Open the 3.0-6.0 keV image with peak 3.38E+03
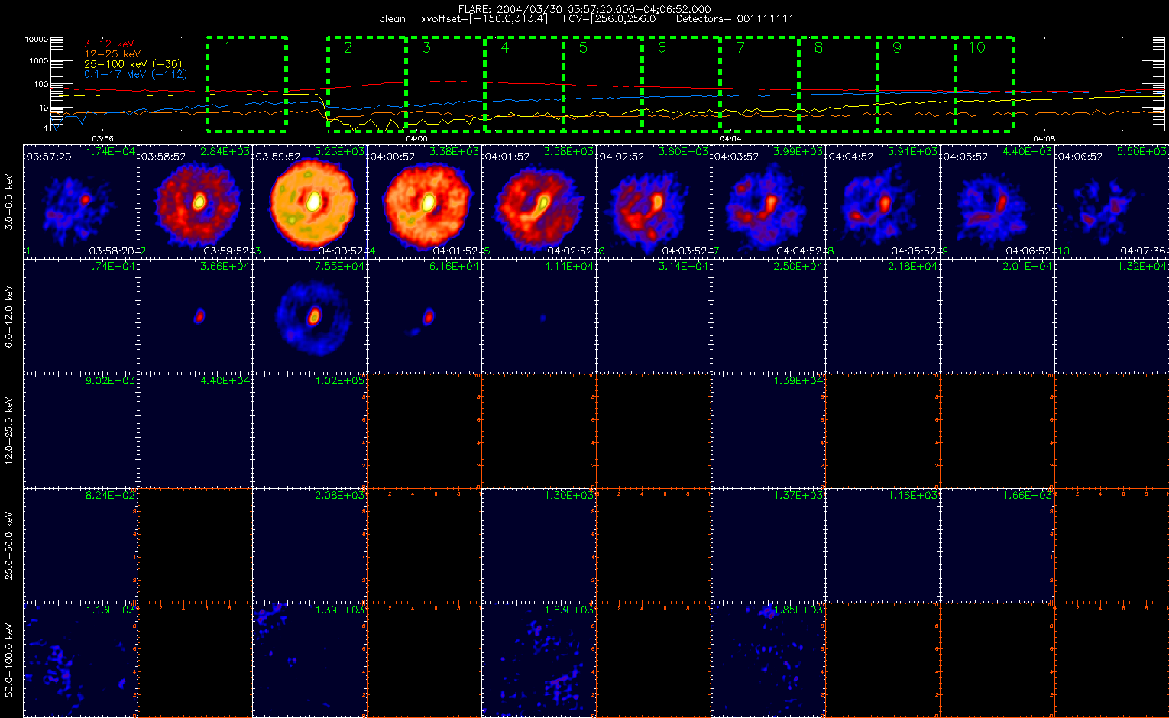This screenshot has width=1169, height=718. (424, 201)
